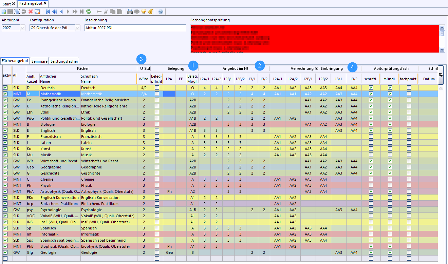Viewport: 448px width, 264px height.
Task: Check schriftl. for the Französisch row
Action: (371, 137)
